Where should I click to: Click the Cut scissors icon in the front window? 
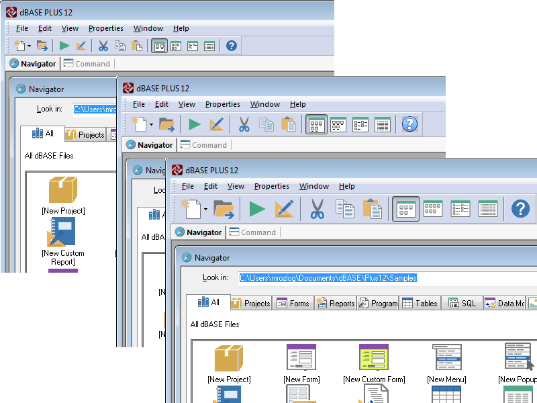click(x=318, y=209)
